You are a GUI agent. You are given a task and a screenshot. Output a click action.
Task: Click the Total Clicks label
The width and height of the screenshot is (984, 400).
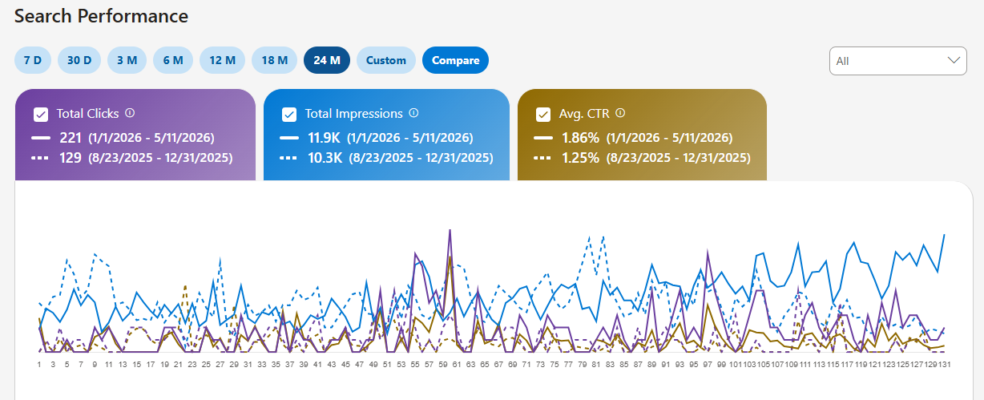point(88,114)
